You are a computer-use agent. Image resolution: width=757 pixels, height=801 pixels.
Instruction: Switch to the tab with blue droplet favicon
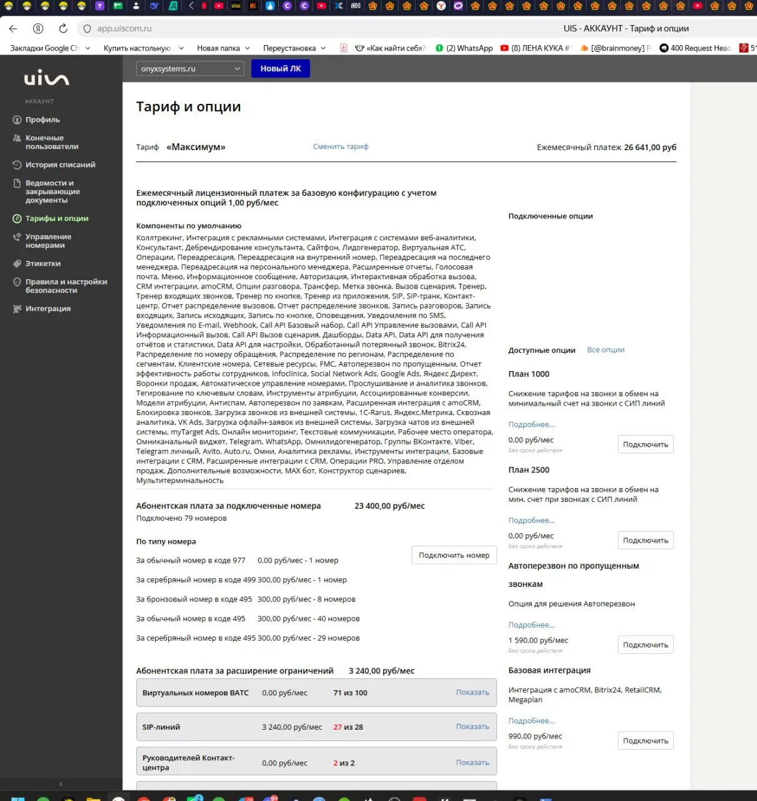pyautogui.click(x=270, y=6)
